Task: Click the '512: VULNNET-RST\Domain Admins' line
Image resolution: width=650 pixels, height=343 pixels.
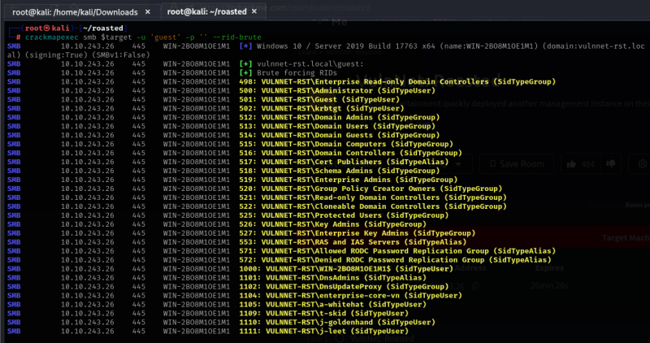Action: pyautogui.click(x=339, y=117)
